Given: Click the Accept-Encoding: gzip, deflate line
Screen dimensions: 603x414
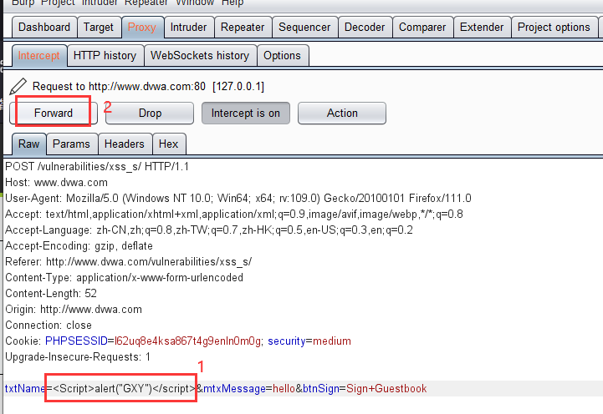Looking at the screenshot, I should click(79, 246).
